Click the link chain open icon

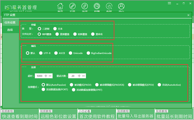pyautogui.click(x=72, y=6)
